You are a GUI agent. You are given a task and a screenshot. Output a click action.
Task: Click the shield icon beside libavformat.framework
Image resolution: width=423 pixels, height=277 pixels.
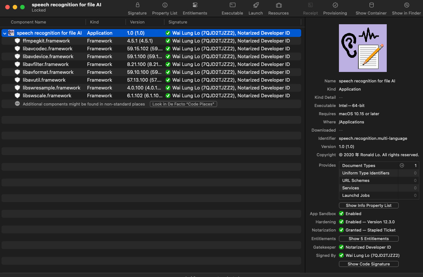click(17, 72)
